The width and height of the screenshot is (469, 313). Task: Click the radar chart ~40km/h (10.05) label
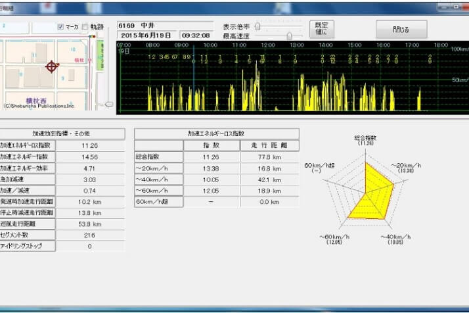click(395, 239)
